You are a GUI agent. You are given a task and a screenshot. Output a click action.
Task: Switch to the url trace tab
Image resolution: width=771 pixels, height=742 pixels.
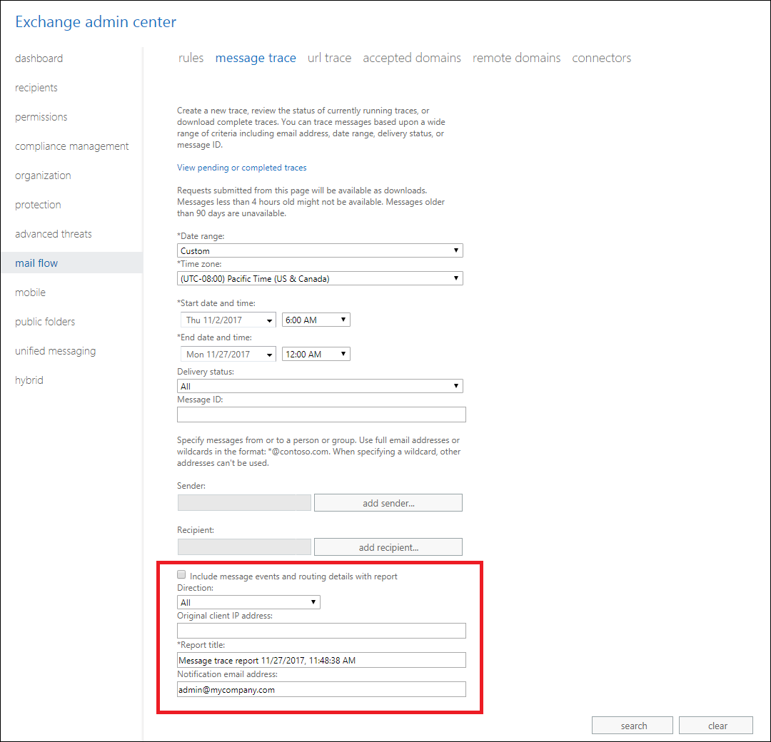pyautogui.click(x=329, y=58)
